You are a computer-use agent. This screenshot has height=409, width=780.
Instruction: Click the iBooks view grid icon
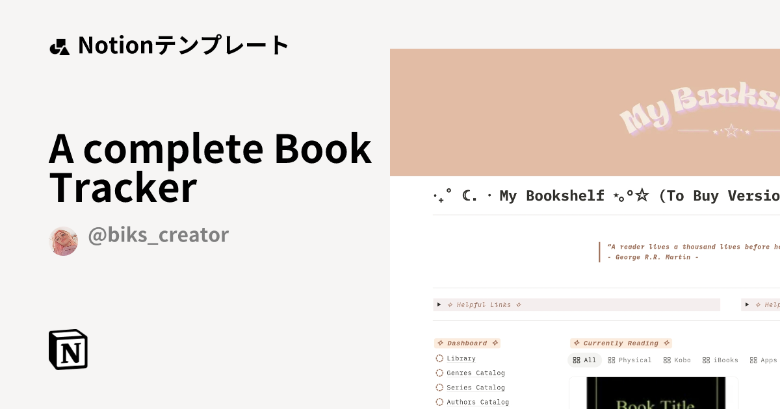(x=706, y=360)
